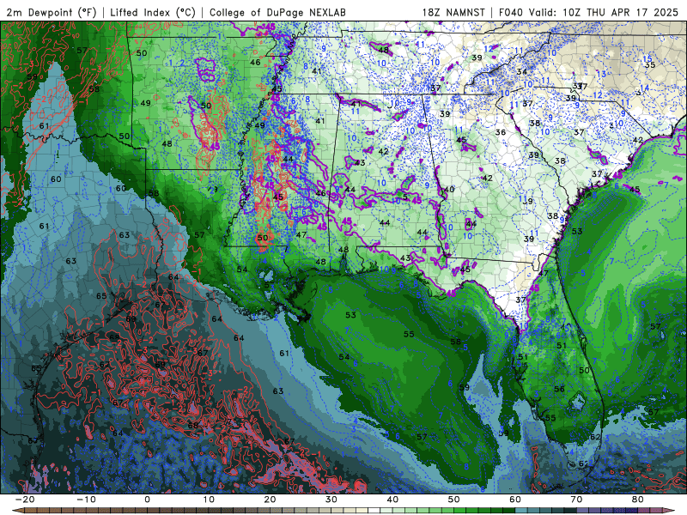Click the "Lifted Index (°C)" header label
Viewport: 687px width, 515px height.
coord(153,12)
